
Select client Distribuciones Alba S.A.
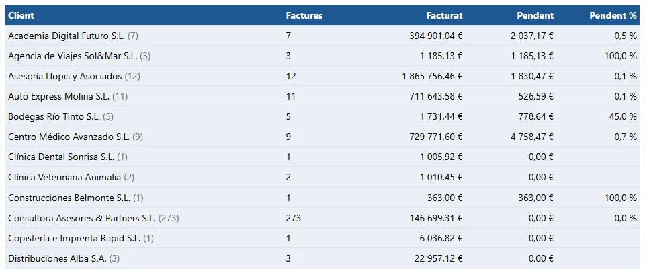58,258
